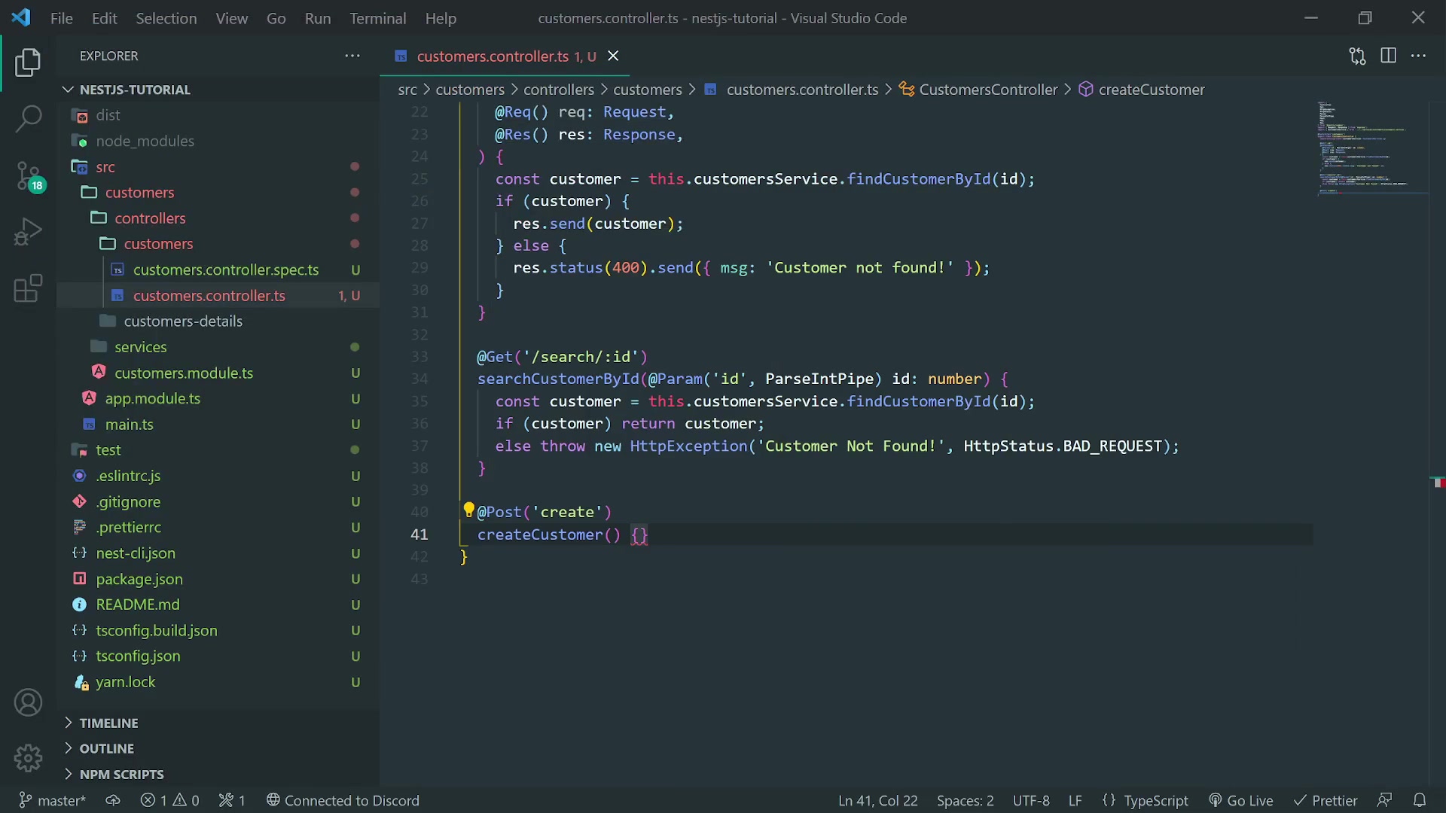Screen dimensions: 1446x813
Task: Open Source Control view with 18 badge
Action: [x=29, y=177]
